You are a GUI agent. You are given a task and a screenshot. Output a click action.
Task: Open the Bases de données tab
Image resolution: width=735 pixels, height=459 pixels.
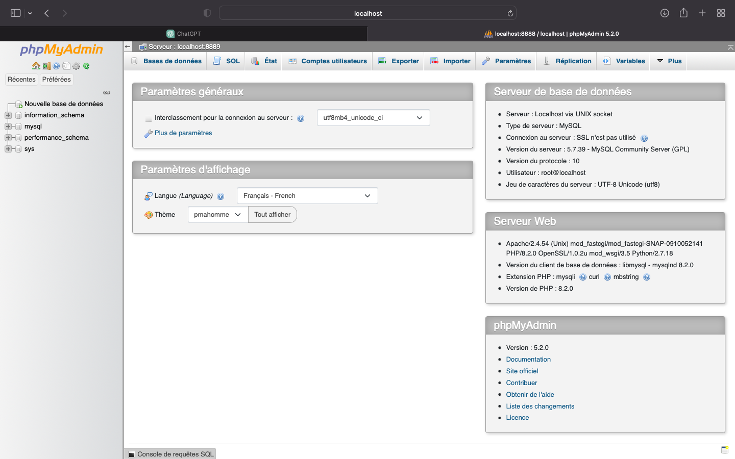click(x=166, y=61)
